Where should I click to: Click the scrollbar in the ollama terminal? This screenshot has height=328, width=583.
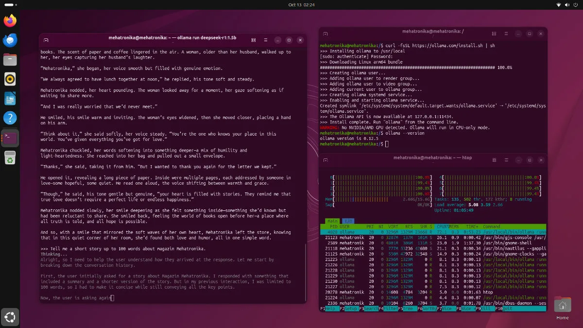[x=305, y=272]
